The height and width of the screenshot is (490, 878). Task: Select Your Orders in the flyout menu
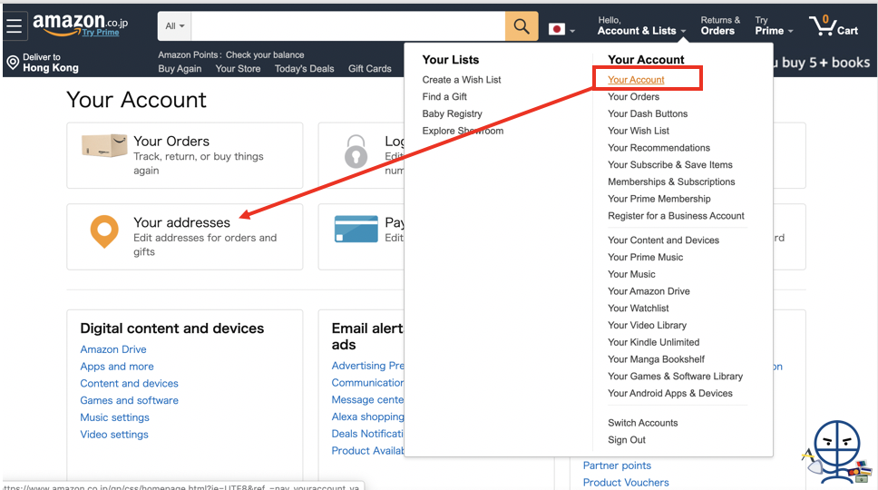point(633,97)
